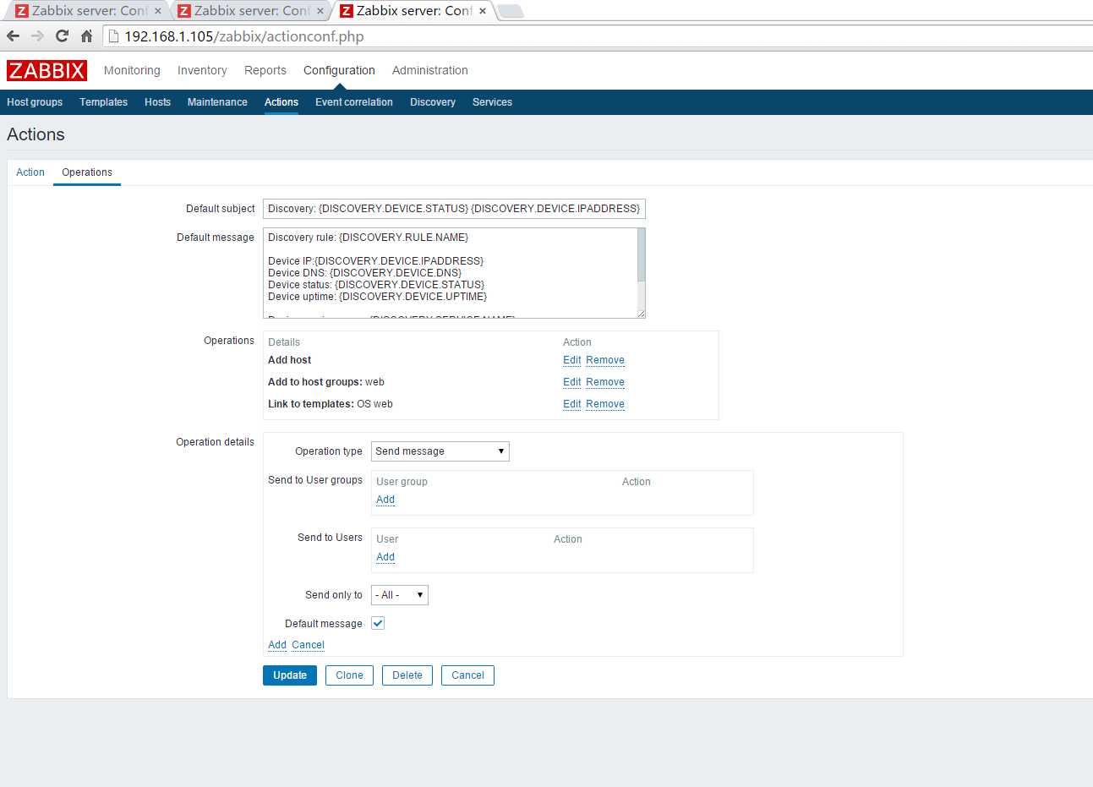1093x787 pixels.
Task: Remove the Add host operation
Action: tap(605, 360)
